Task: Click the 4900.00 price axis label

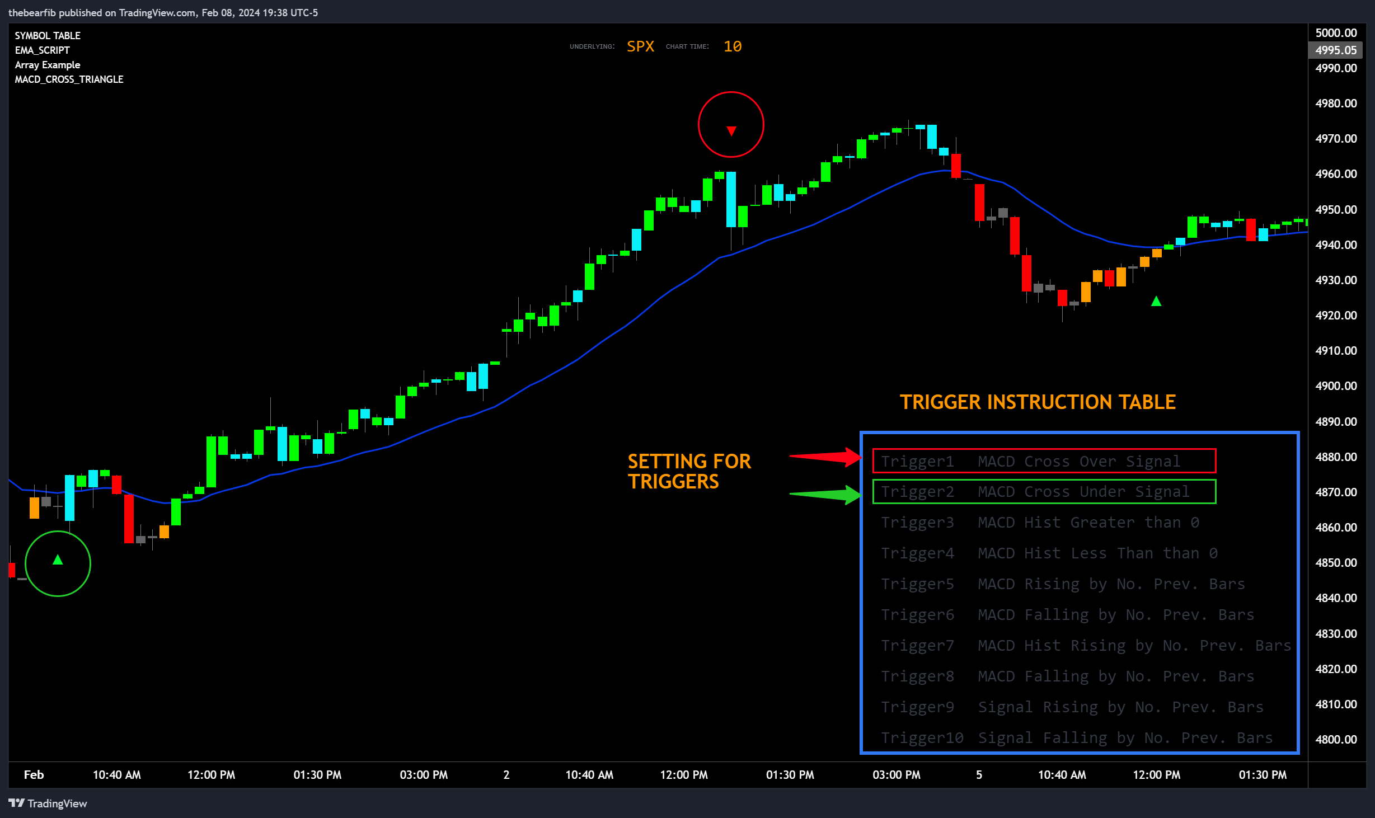Action: point(1336,386)
